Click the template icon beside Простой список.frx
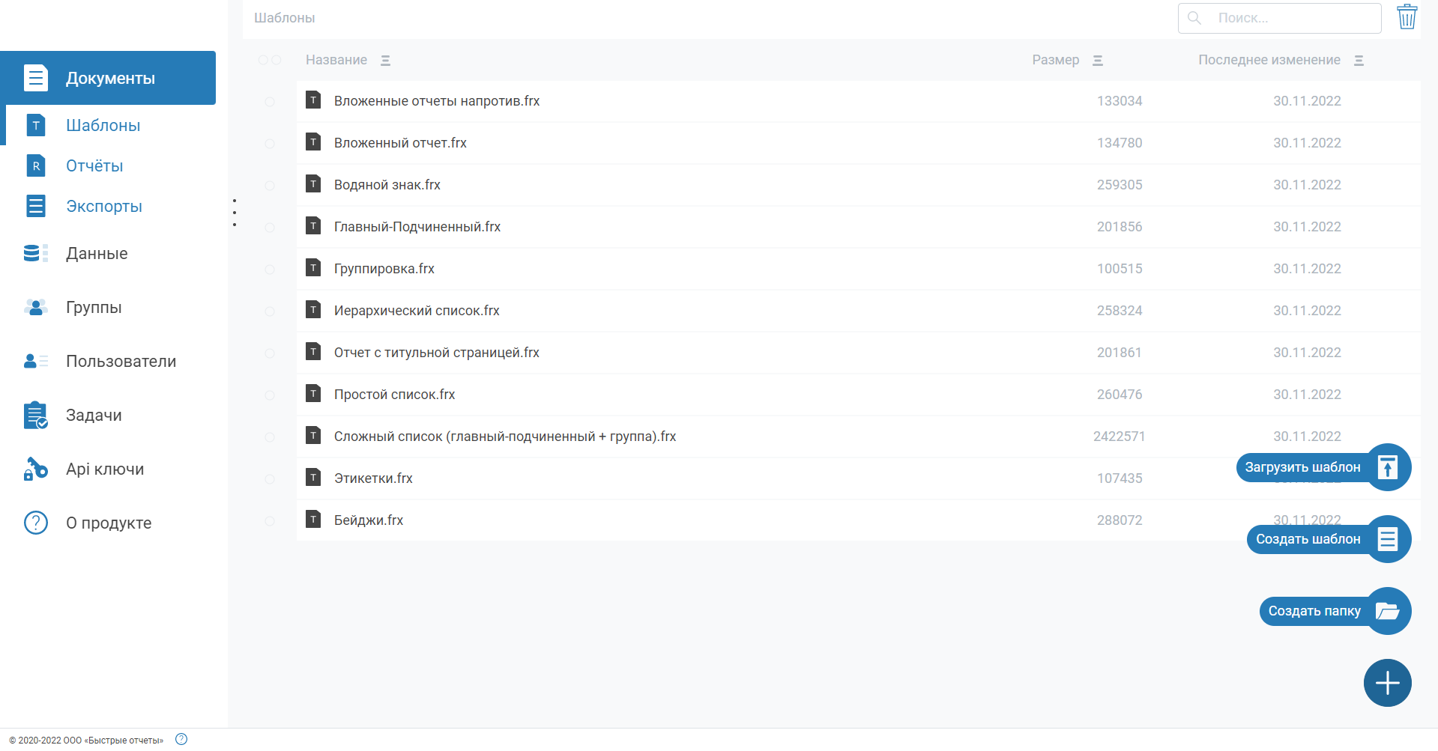 [x=313, y=394]
